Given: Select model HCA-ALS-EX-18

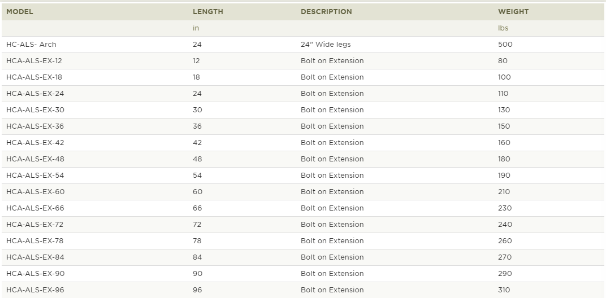Looking at the screenshot, I should [x=34, y=77].
